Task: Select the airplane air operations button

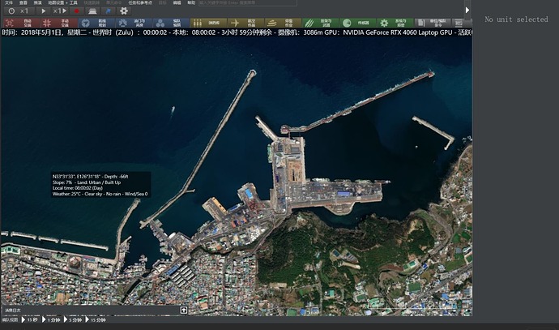Action: (x=245, y=24)
